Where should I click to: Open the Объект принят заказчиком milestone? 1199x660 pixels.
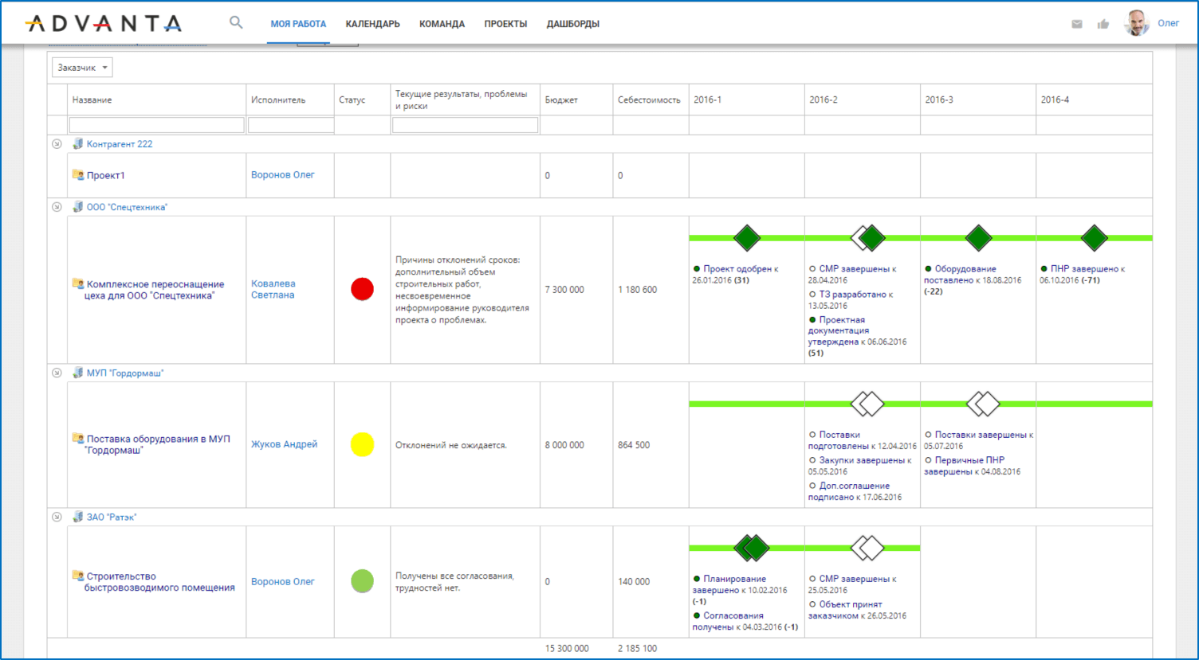[x=845, y=610]
